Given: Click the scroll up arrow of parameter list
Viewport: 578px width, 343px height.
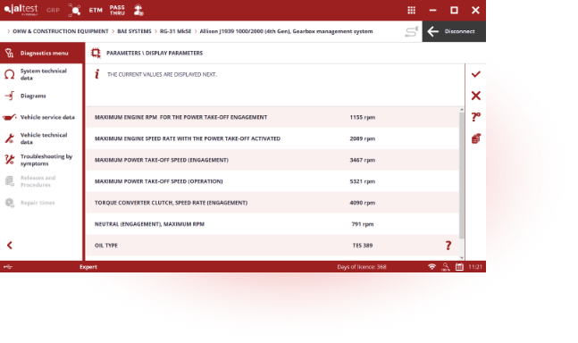Looking at the screenshot, I should pyautogui.click(x=462, y=110).
